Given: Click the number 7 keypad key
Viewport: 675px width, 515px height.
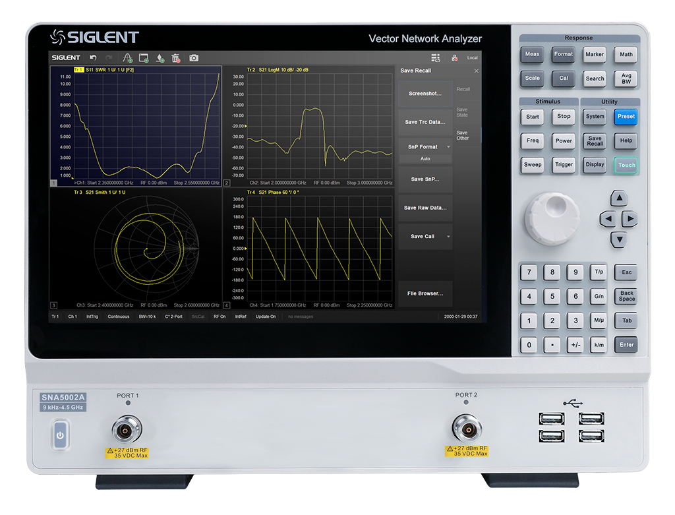Looking at the screenshot, I should pos(529,272).
